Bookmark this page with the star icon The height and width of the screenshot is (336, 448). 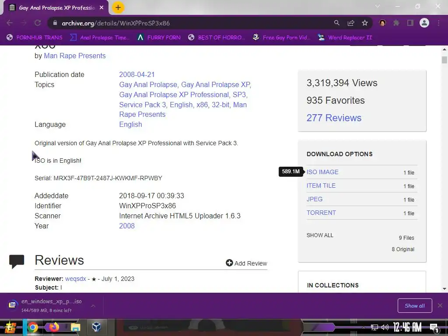[365, 23]
